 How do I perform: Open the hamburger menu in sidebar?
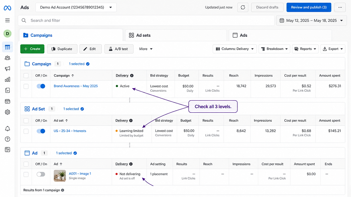[x=8, y=20]
